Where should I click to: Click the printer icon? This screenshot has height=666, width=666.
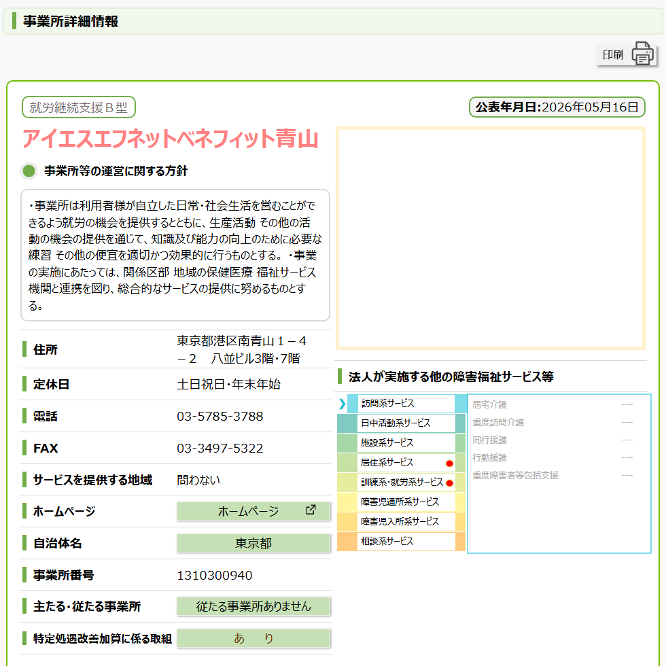(x=643, y=54)
